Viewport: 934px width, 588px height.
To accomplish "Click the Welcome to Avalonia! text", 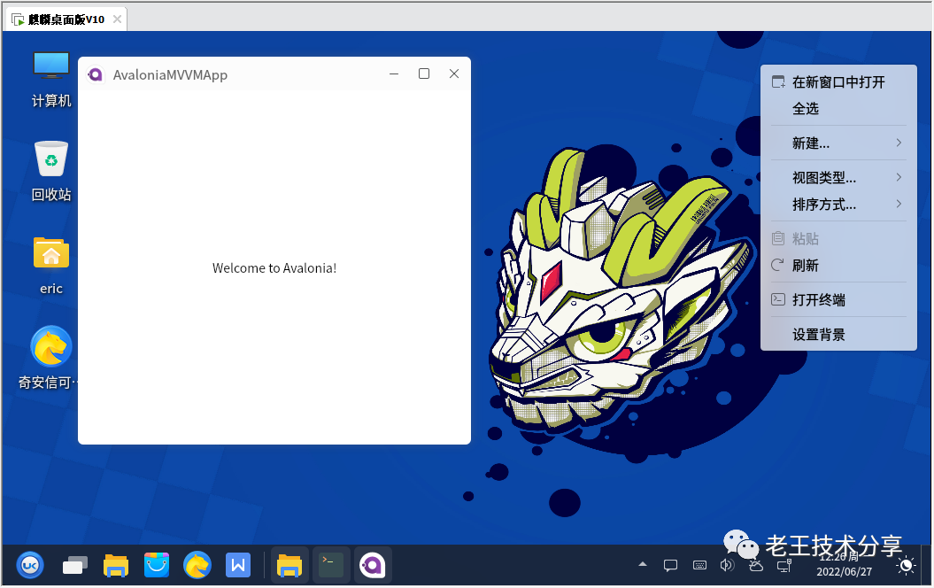I will click(274, 268).
